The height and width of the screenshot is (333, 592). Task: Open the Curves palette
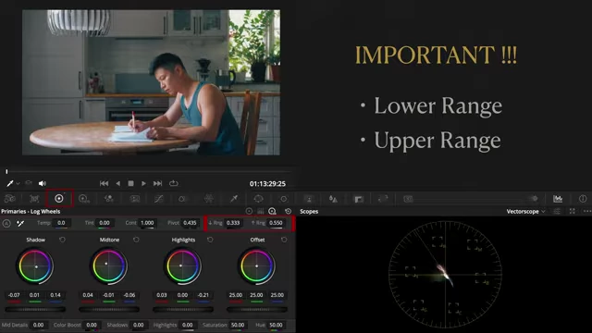pos(159,199)
